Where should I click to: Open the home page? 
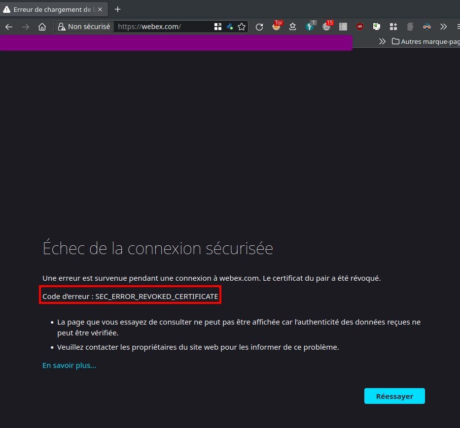tap(42, 27)
